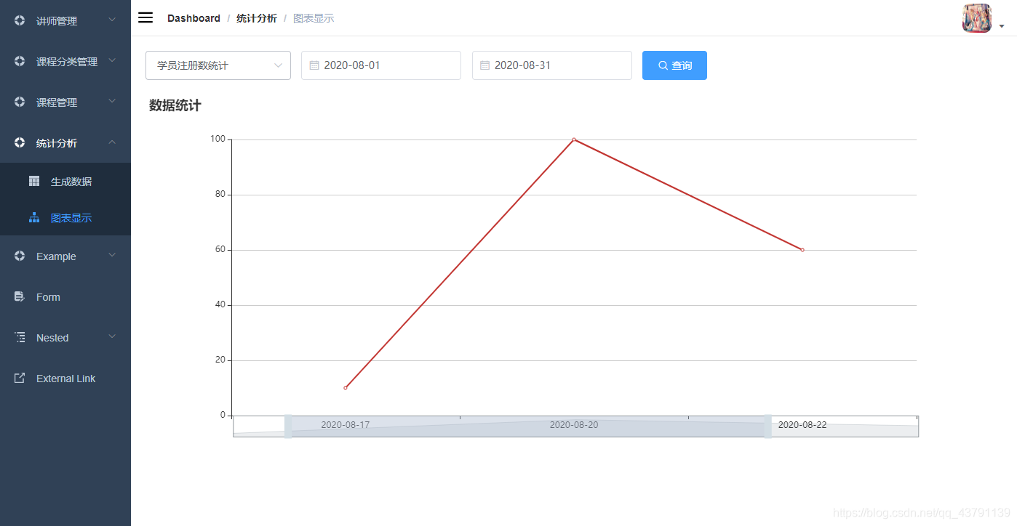Click the 课程管理 sidebar icon
This screenshot has width=1017, height=526.
[x=20, y=102]
